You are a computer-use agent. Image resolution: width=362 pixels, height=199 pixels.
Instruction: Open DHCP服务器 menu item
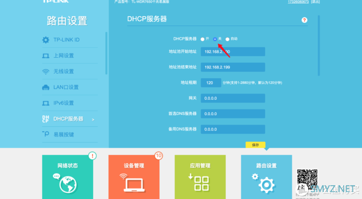coord(70,119)
